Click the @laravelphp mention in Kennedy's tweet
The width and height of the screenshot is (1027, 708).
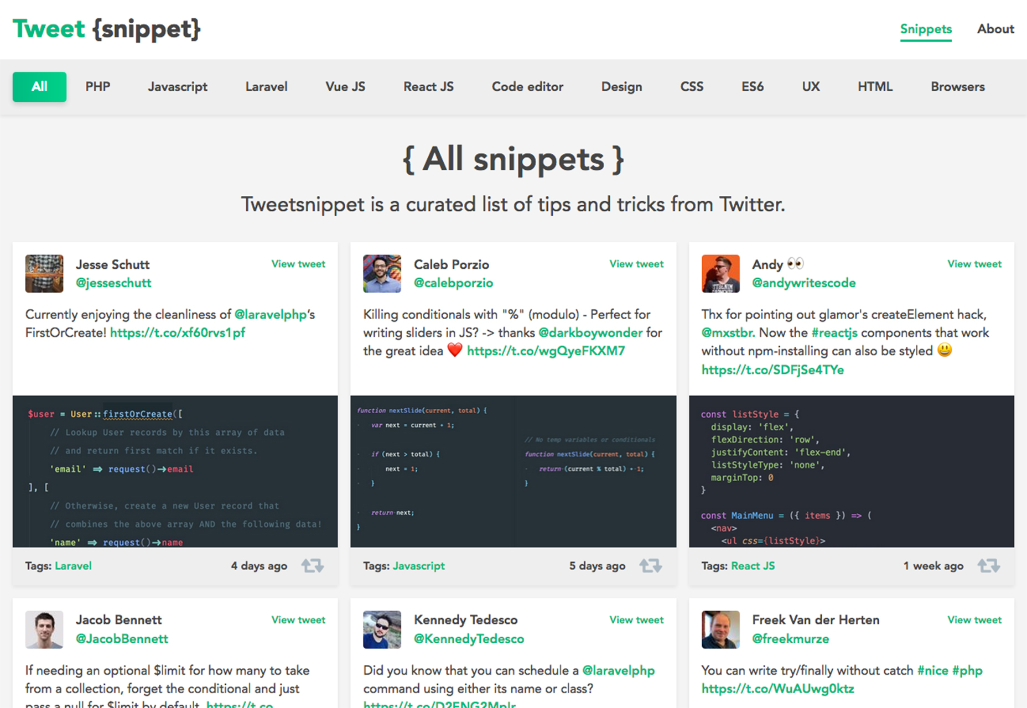tap(619, 670)
